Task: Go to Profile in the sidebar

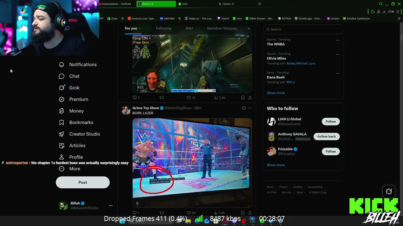Action: click(x=71, y=157)
